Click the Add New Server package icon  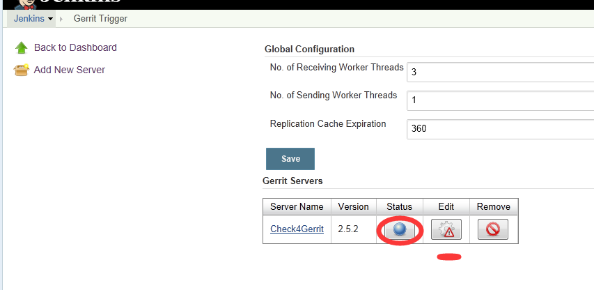tap(21, 70)
